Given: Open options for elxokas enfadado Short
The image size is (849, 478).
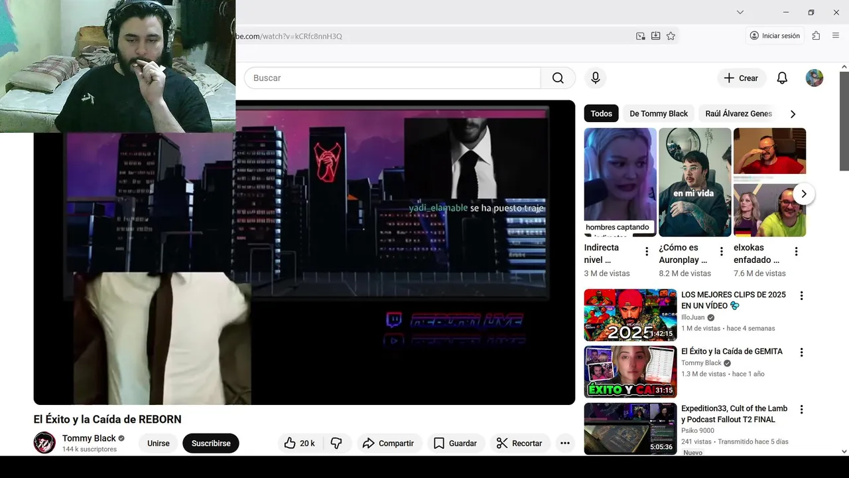Looking at the screenshot, I should tap(796, 252).
